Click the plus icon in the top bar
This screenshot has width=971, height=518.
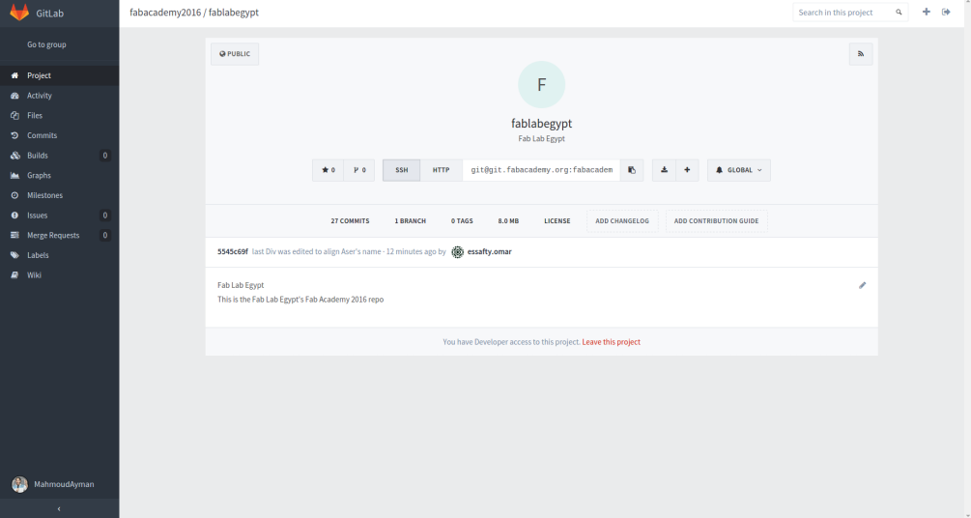pyautogui.click(x=926, y=12)
